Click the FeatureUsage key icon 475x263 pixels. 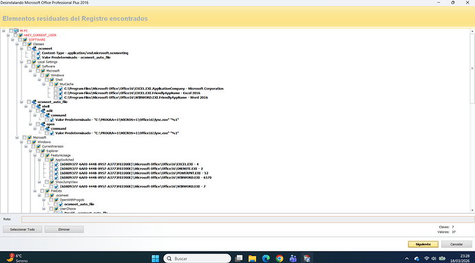[x=47, y=155]
